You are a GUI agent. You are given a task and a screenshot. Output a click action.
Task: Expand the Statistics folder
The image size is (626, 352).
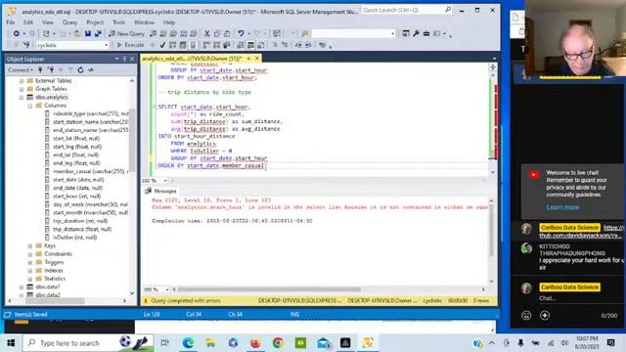click(x=30, y=279)
